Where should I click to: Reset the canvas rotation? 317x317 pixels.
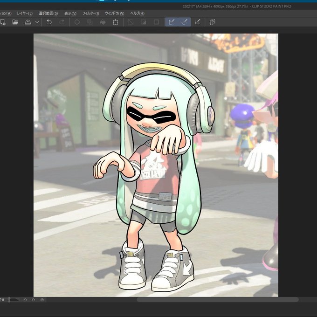pyautogui.click(x=42, y=300)
